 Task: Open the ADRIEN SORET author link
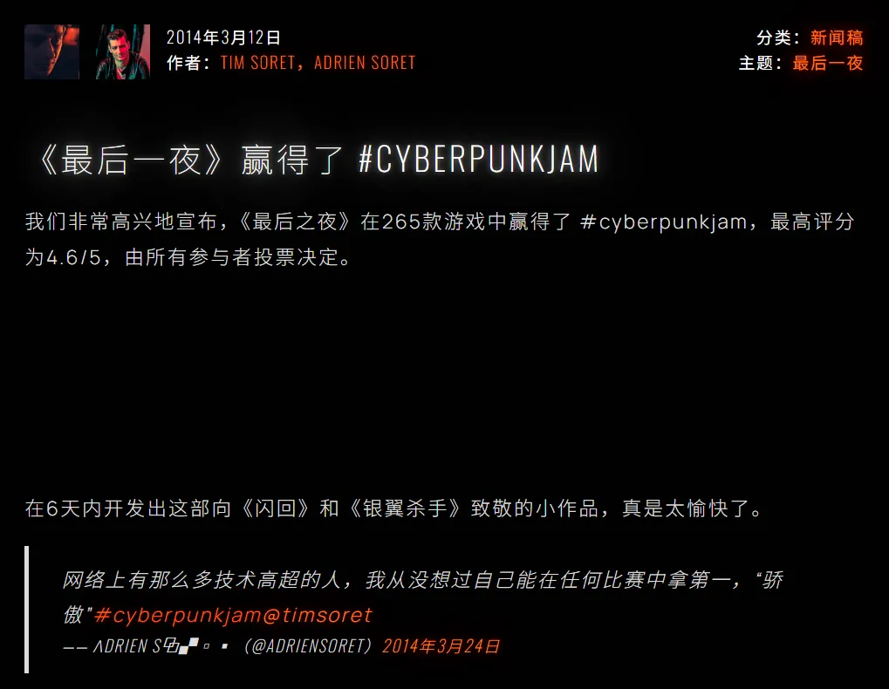[366, 62]
